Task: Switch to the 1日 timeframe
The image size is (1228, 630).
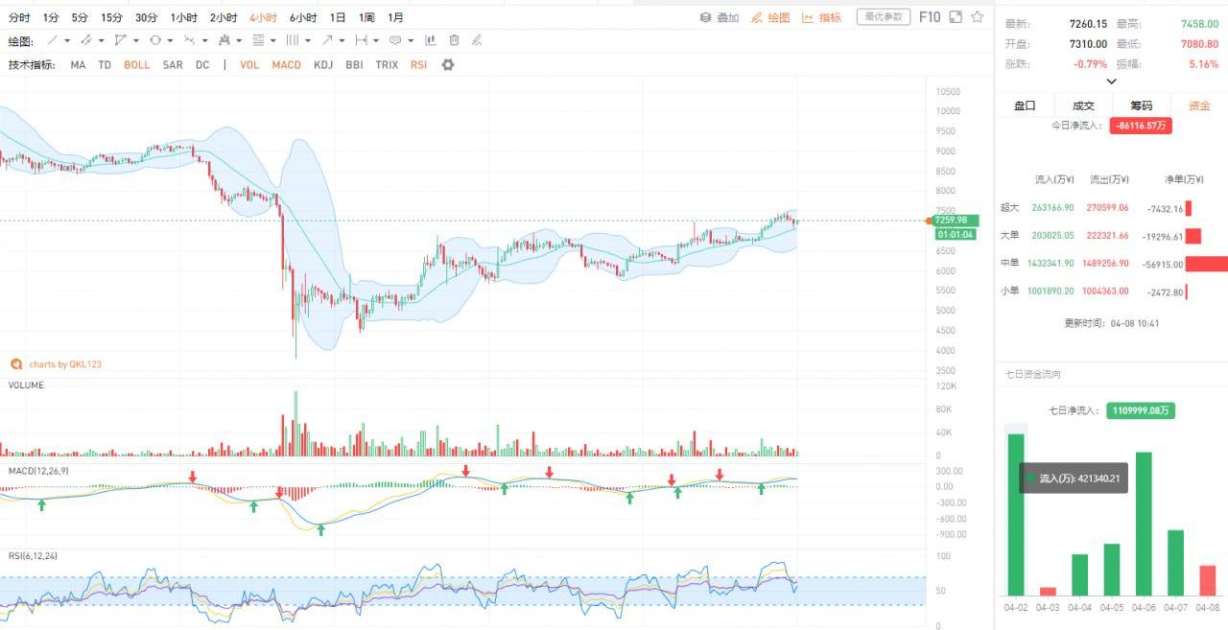Action: click(338, 17)
